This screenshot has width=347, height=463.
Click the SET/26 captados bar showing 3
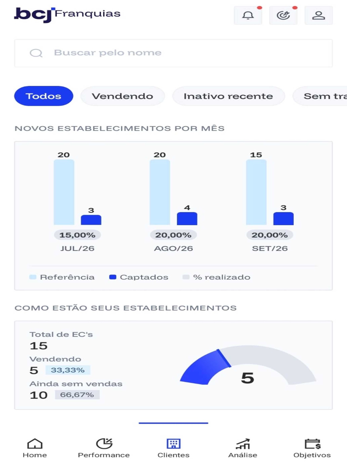click(x=284, y=219)
